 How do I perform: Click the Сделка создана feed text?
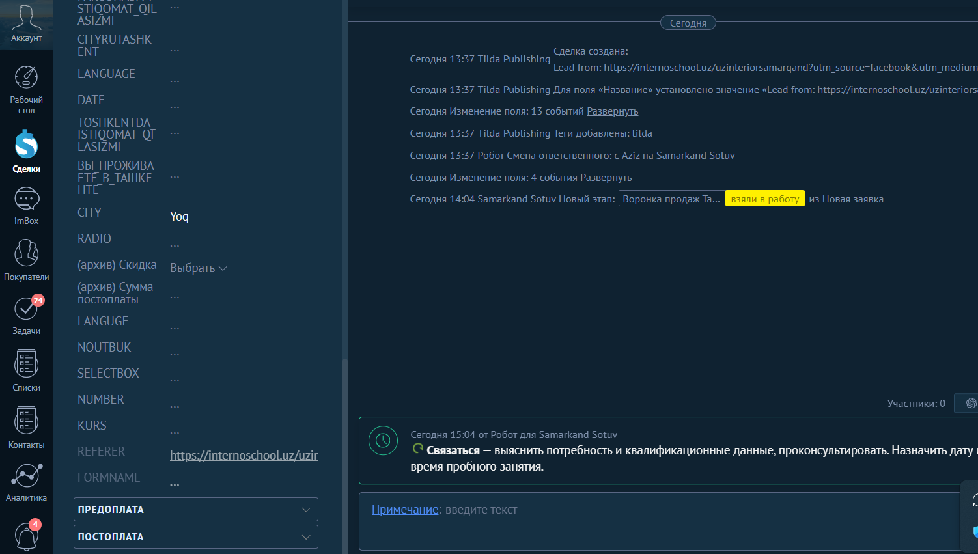[x=591, y=51]
